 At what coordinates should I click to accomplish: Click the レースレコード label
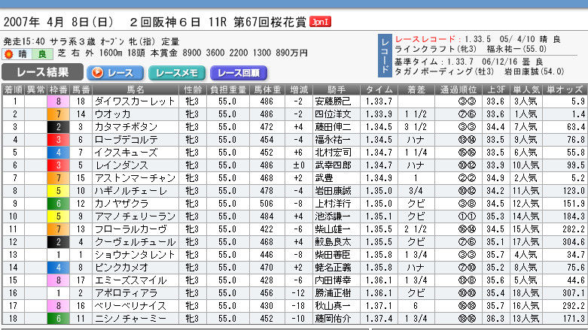(x=425, y=39)
